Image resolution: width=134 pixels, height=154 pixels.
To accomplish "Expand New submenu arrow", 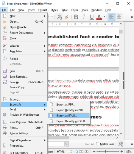I will (45, 16).
